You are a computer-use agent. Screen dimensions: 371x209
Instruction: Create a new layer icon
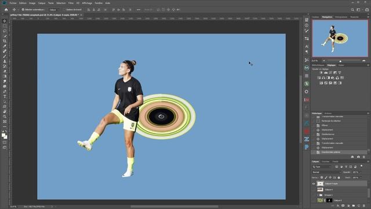point(359,206)
